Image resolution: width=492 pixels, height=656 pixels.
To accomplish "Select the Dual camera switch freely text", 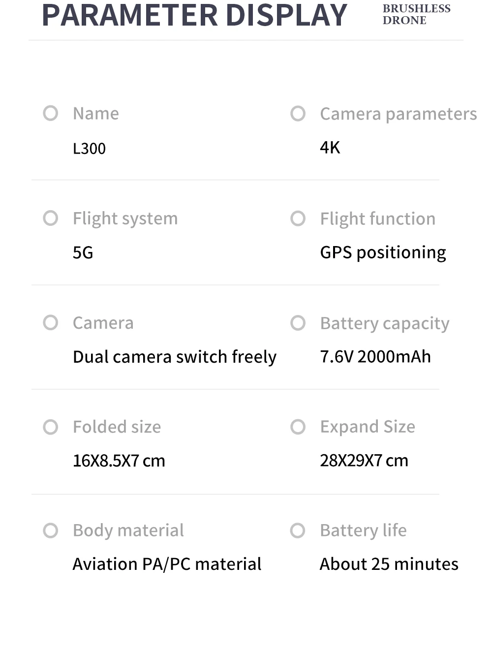I will click(x=174, y=357).
